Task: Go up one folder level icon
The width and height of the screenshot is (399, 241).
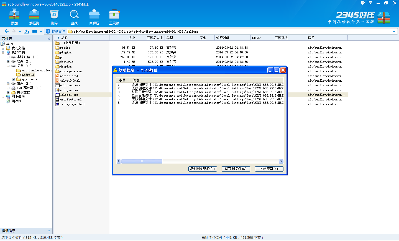Action: [26, 32]
